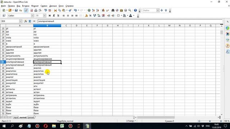Expand the Borders options arrow
This screenshot has width=230, height=129.
(x=121, y=16)
